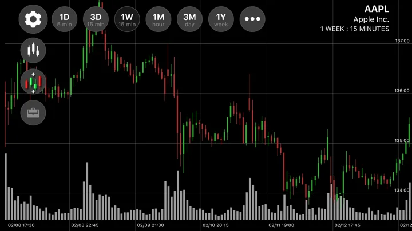Viewport: 412px width, 231px height.
Task: Select the 3M day timeframe
Action: (189, 19)
